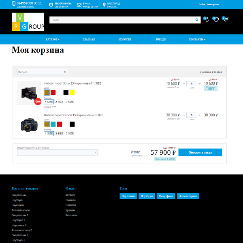Decrease Canon T5 quantity with minus
Viewport: 243px width, 243px height.
(x=183, y=115)
